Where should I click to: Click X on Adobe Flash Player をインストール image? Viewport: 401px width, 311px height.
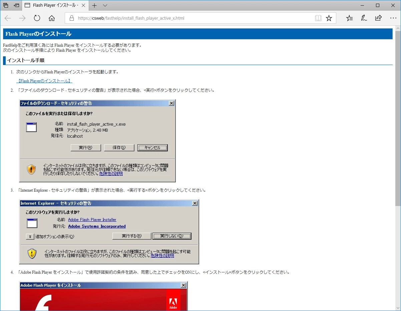(183, 285)
